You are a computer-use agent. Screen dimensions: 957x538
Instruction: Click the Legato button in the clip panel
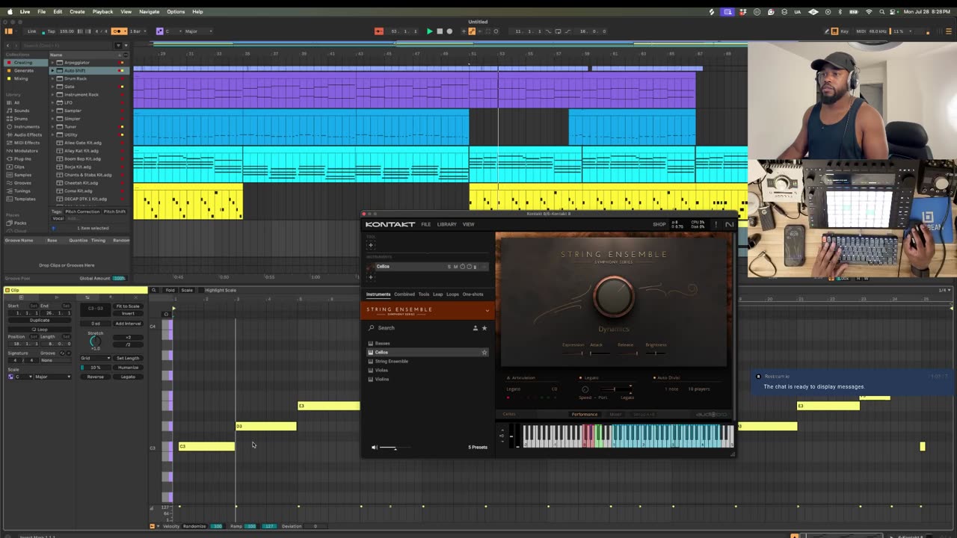tap(127, 377)
